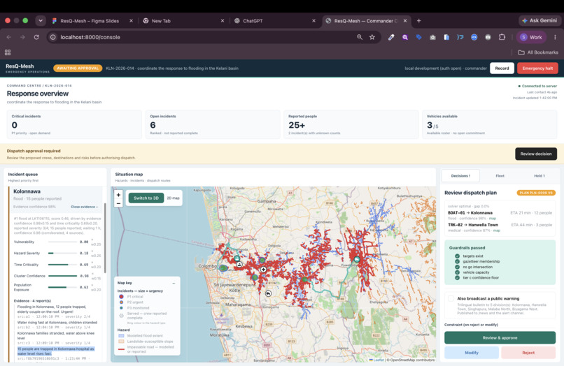564x366 pixels.
Task: Click the Leaflet attribution link
Action: point(379,360)
